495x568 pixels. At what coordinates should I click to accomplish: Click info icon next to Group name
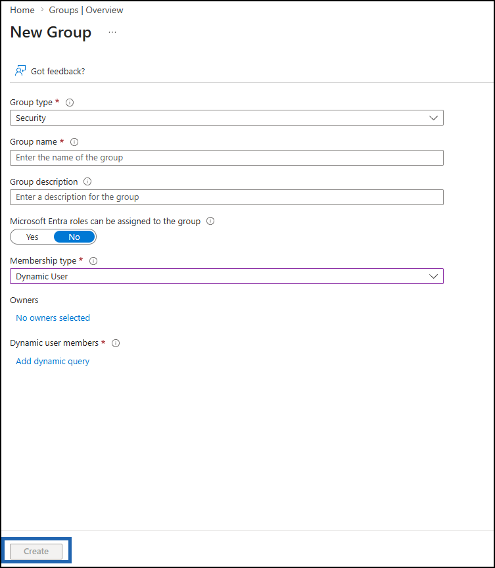pyautogui.click(x=74, y=142)
